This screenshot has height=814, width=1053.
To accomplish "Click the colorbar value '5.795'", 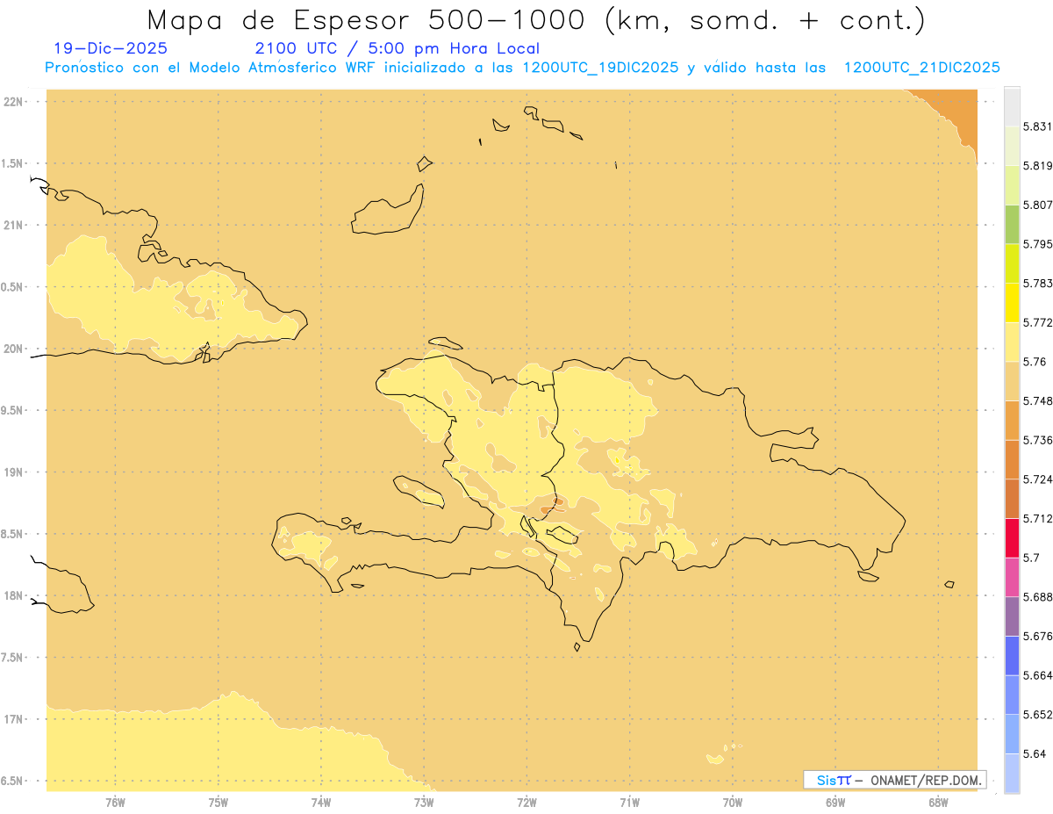I will pyautogui.click(x=1038, y=244).
